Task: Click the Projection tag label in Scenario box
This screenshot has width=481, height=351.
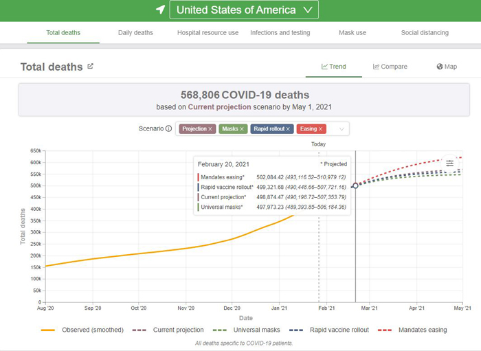Action: (x=194, y=129)
